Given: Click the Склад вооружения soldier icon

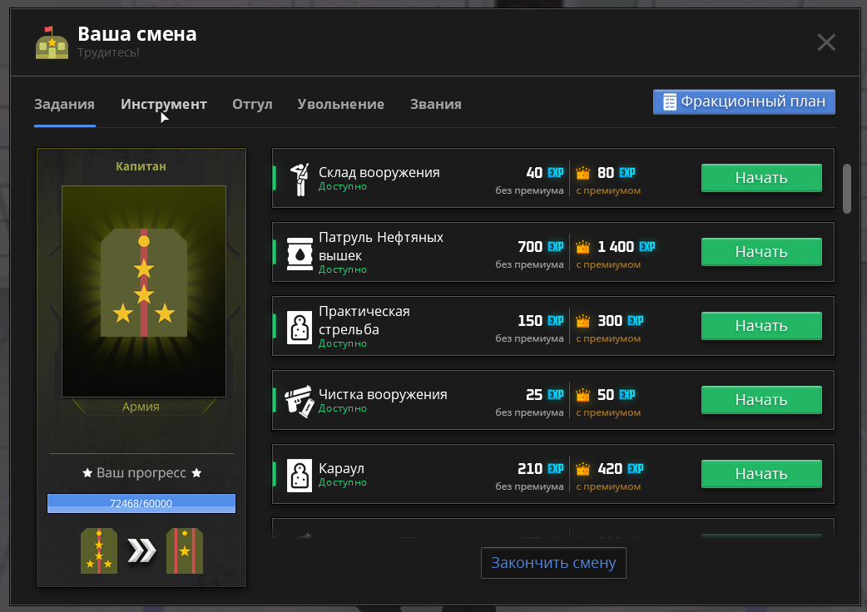Looking at the screenshot, I should pos(300,179).
